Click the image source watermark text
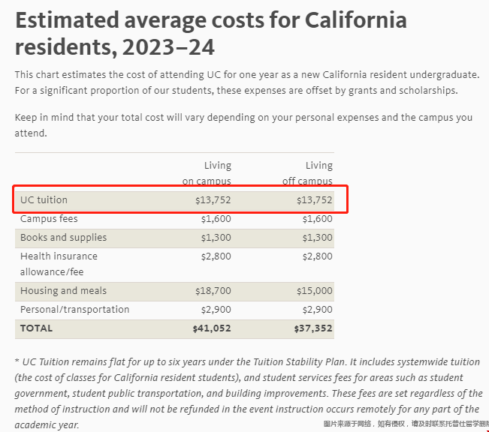The height and width of the screenshot is (432, 489). click(x=406, y=424)
